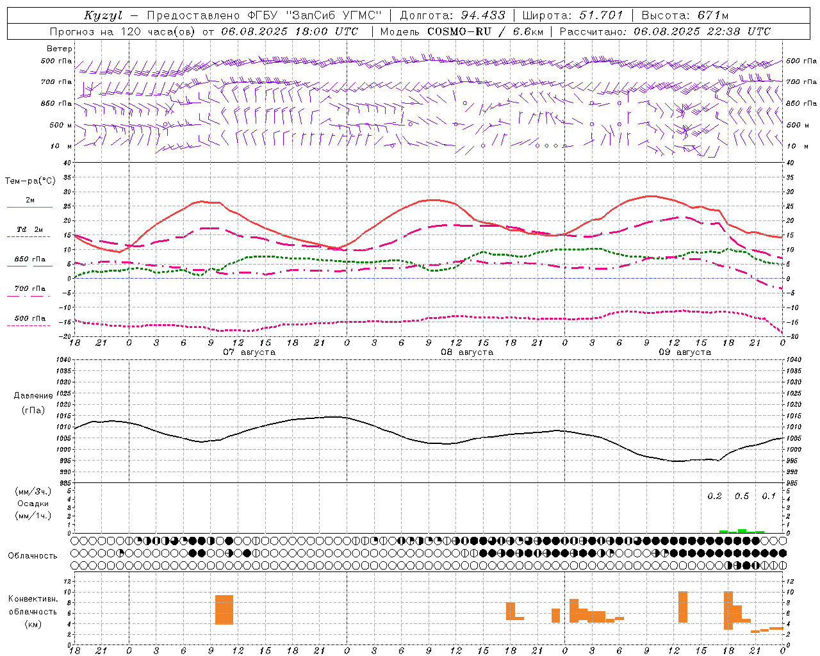The image size is (820, 656).
Task: Click the "Облачность" cloud cover label
Action: coord(33,556)
